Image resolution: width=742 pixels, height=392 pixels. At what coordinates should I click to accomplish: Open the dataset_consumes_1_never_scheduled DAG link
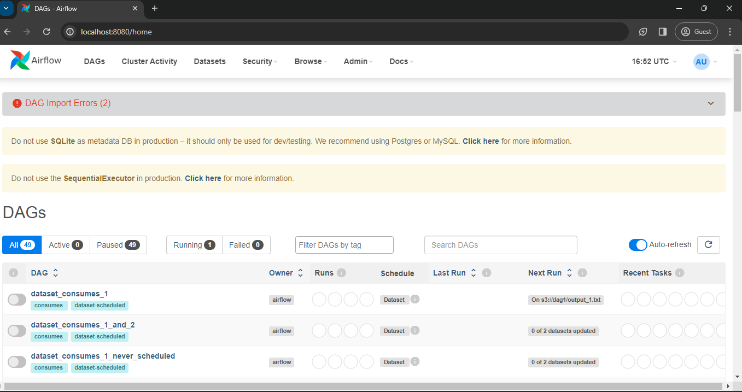(103, 356)
